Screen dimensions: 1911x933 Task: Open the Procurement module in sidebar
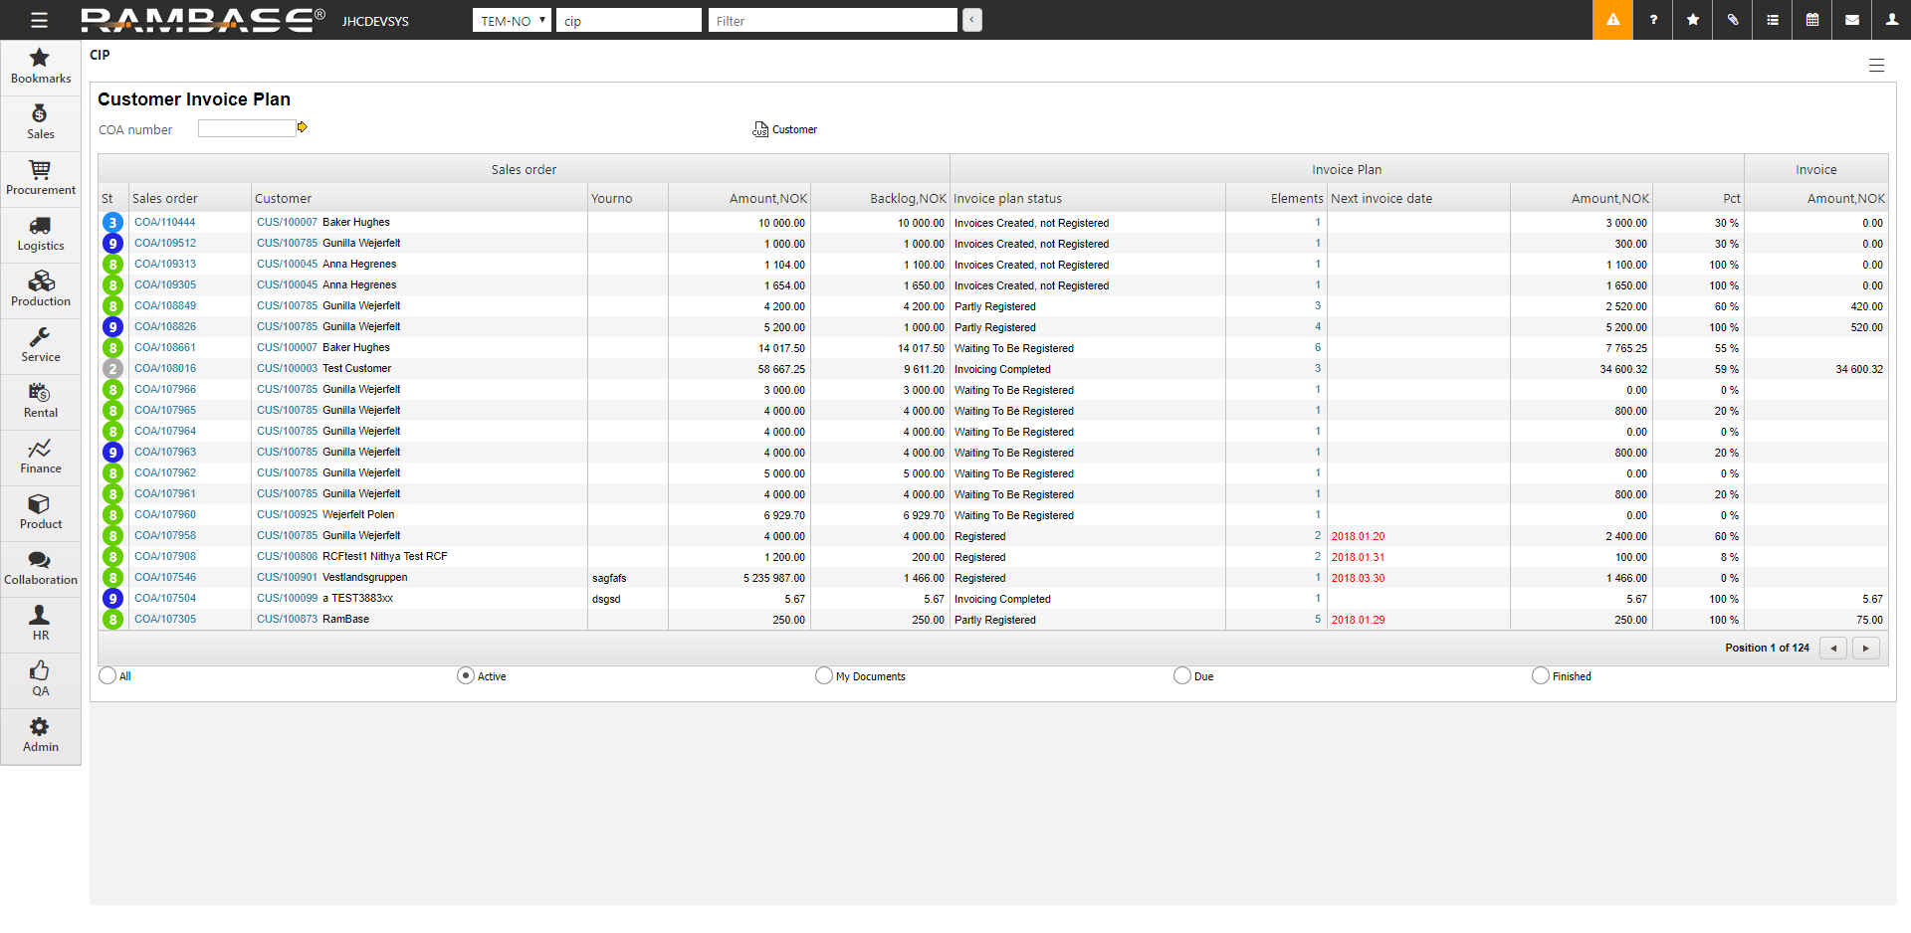[41, 179]
